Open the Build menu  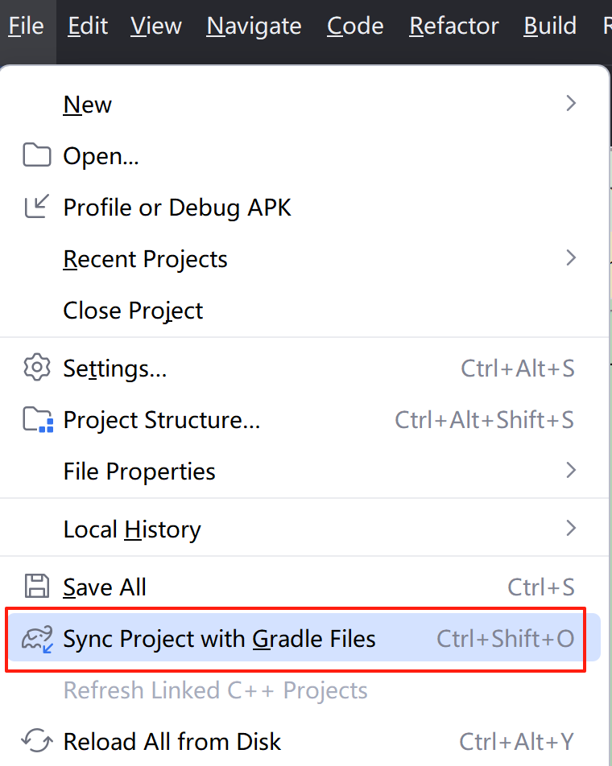click(550, 26)
